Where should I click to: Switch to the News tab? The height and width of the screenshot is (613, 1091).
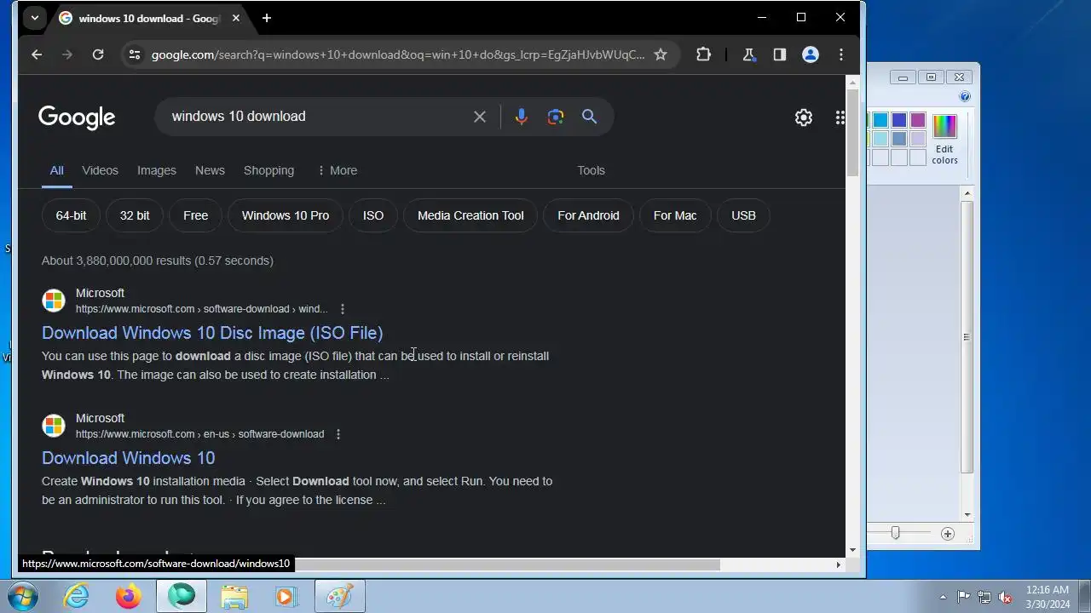point(210,170)
